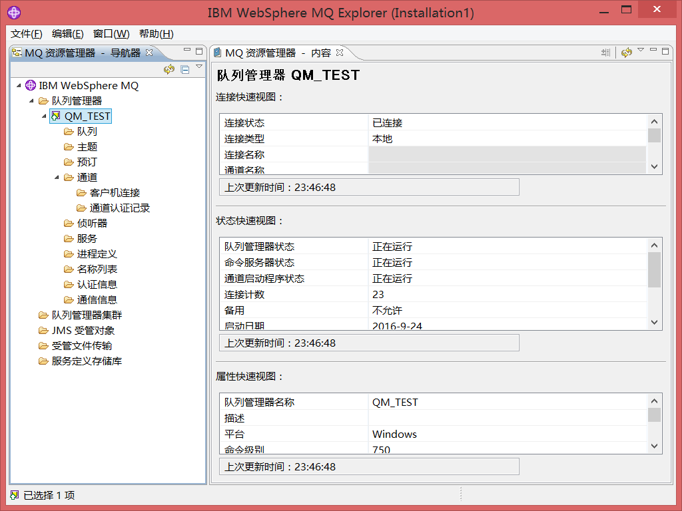This screenshot has width=682, height=511.
Task: Click scrollbar thumb of 属性快速视图 table
Action: coord(654,415)
